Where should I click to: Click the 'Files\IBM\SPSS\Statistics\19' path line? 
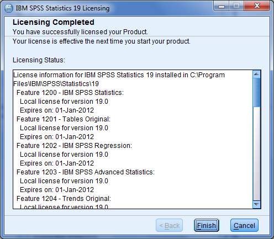point(56,84)
